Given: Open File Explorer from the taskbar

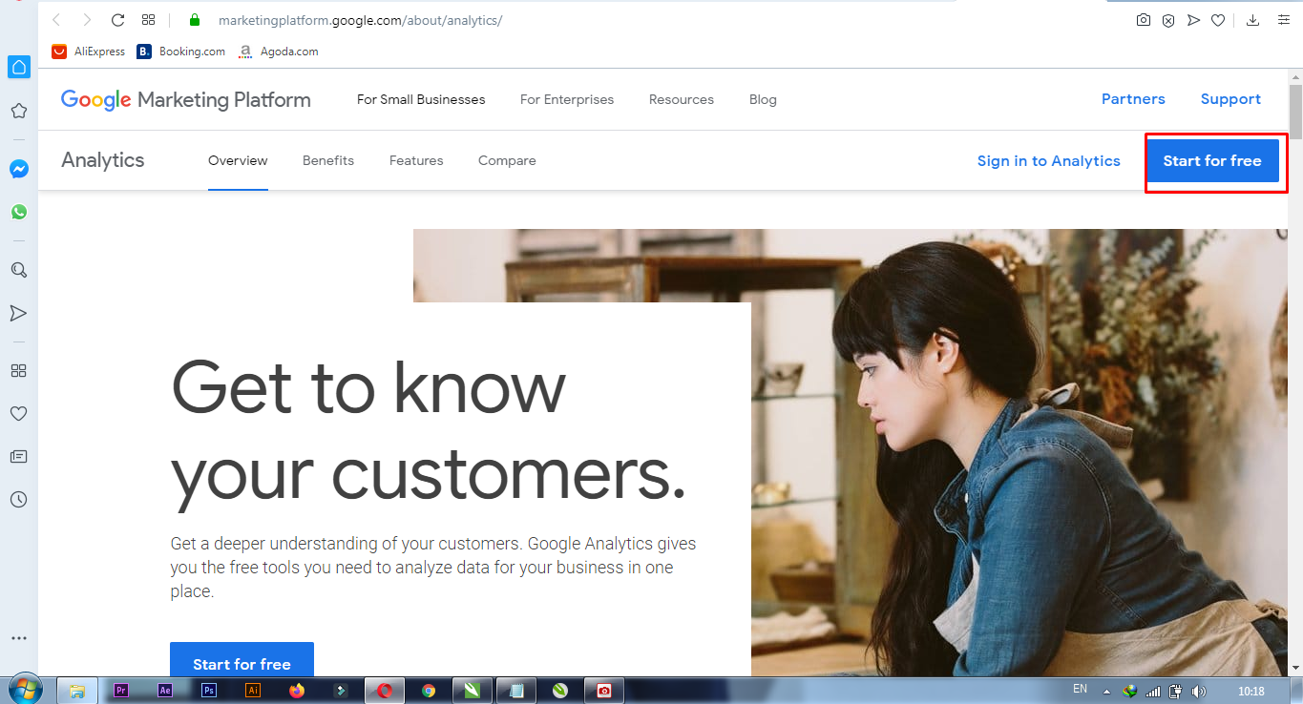Looking at the screenshot, I should [77, 691].
